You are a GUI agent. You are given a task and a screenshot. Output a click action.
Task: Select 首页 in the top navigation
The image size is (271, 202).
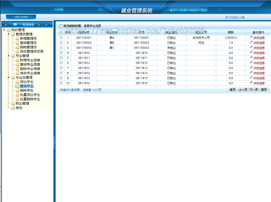(172, 10)
